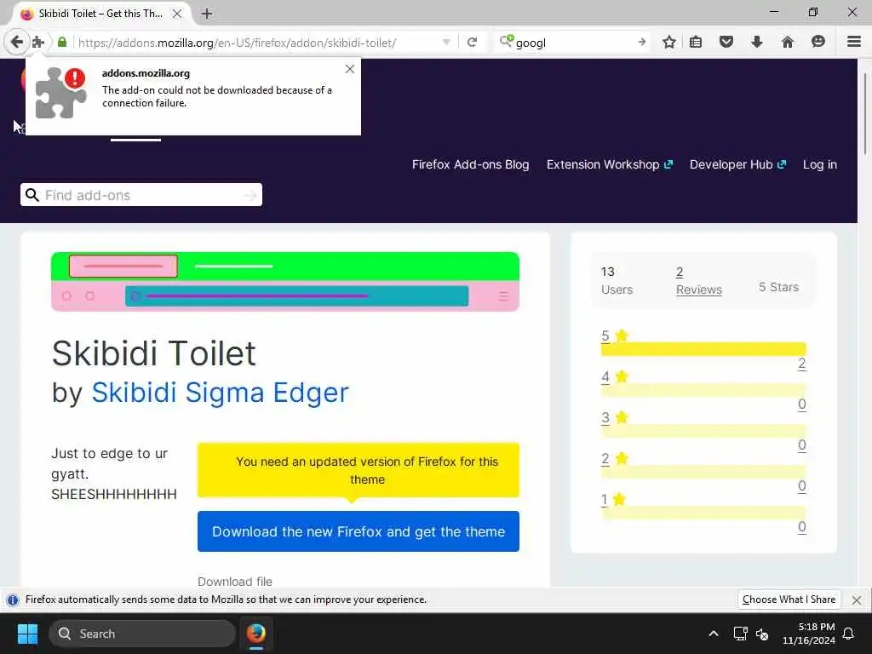Click the taskbar Search box
872x654 pixels.
coord(142,634)
